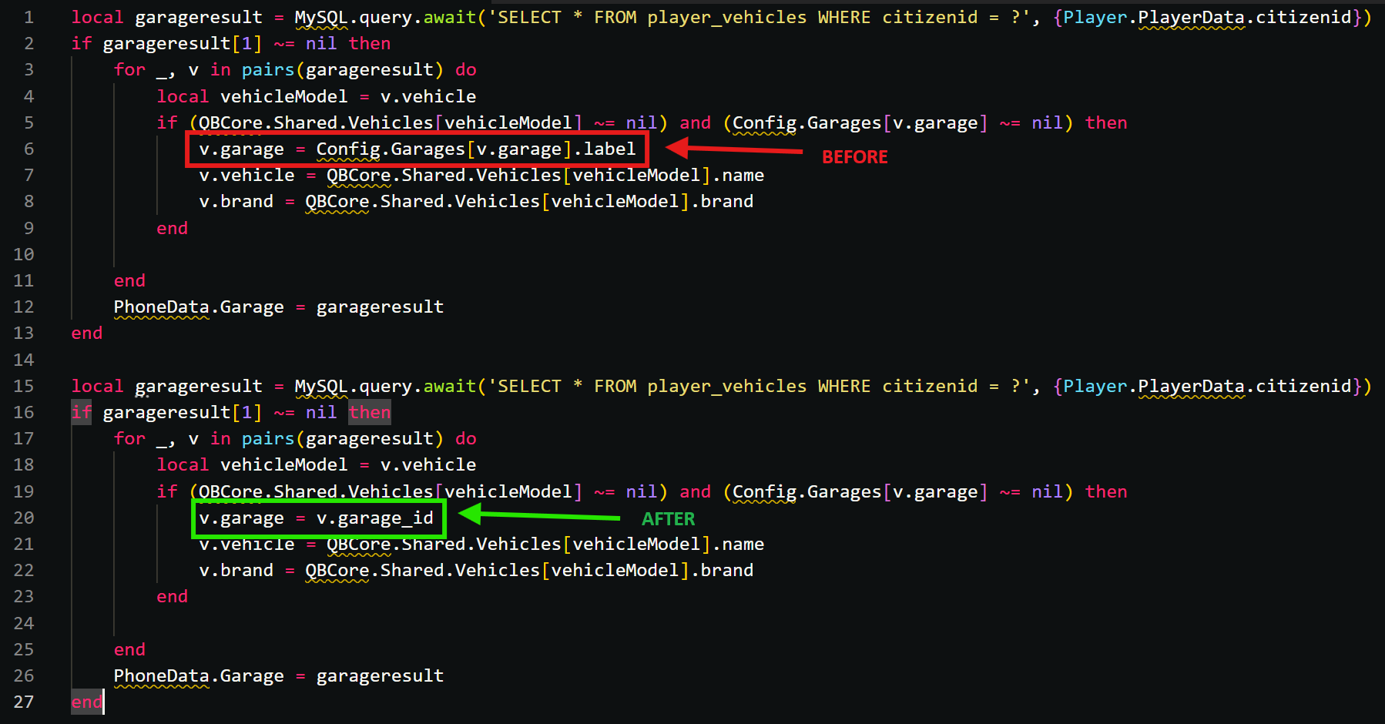Click 'v.brand' on line 8
This screenshot has height=724, width=1385.
[236, 201]
